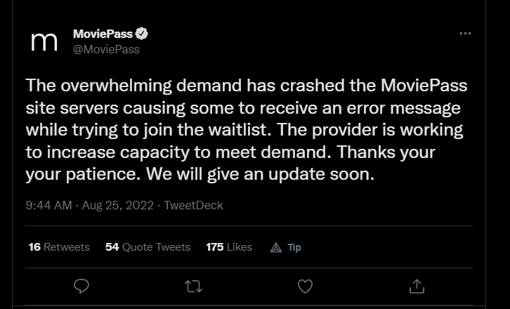This screenshot has width=510, height=309.
Task: Click the TweetDeck source label
Action: pos(193,205)
